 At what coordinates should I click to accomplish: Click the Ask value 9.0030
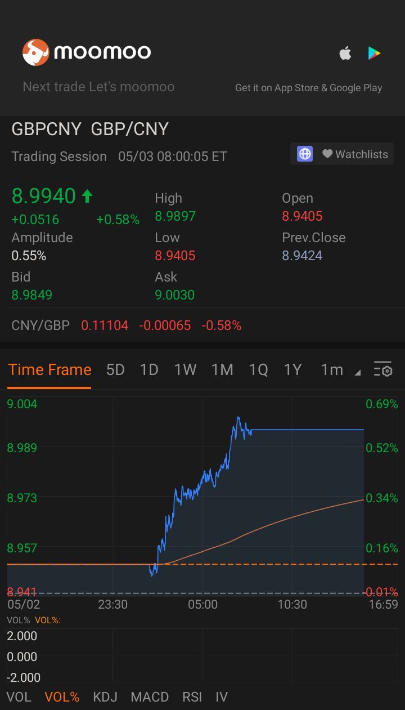pyautogui.click(x=175, y=294)
